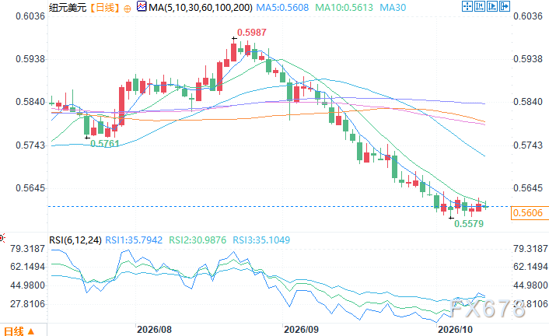
Task: Click the MA10:0.5613 value
Action: [344, 7]
